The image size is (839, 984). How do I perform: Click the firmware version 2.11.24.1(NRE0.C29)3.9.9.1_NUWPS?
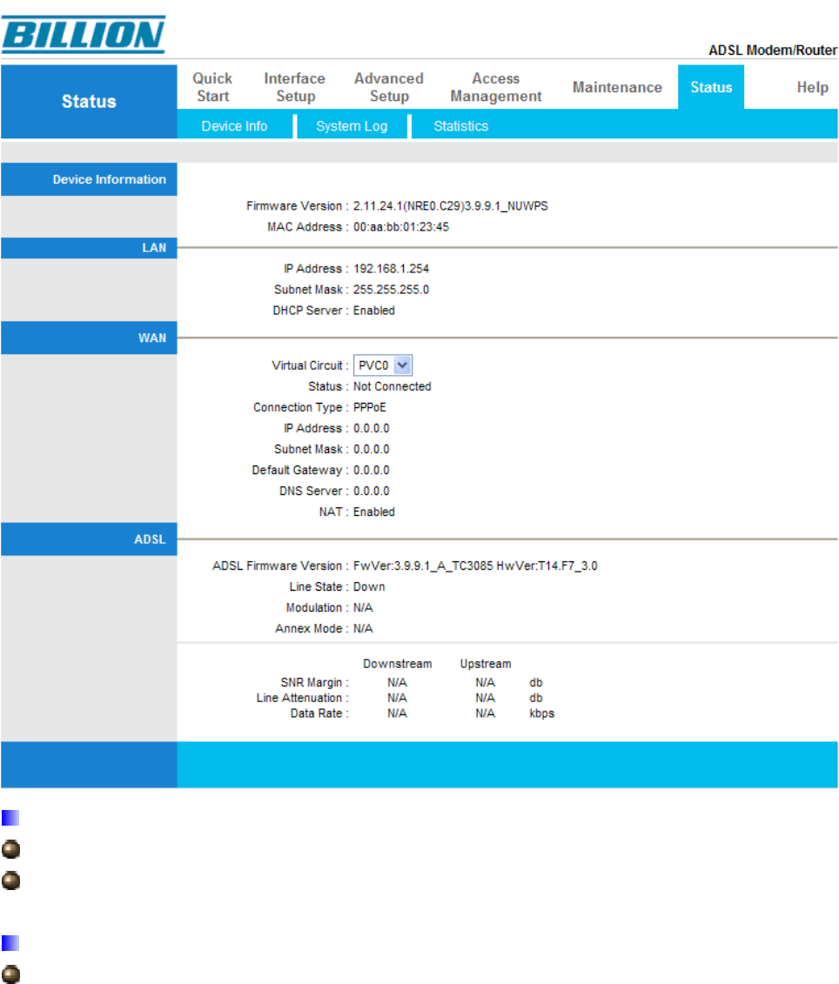coord(450,206)
